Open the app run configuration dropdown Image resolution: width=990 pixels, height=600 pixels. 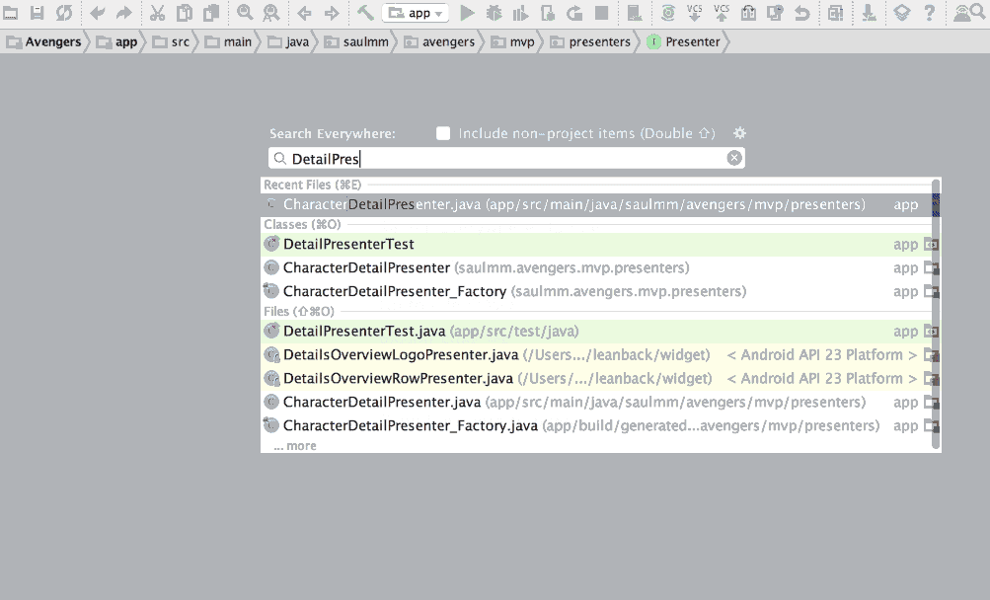(415, 13)
